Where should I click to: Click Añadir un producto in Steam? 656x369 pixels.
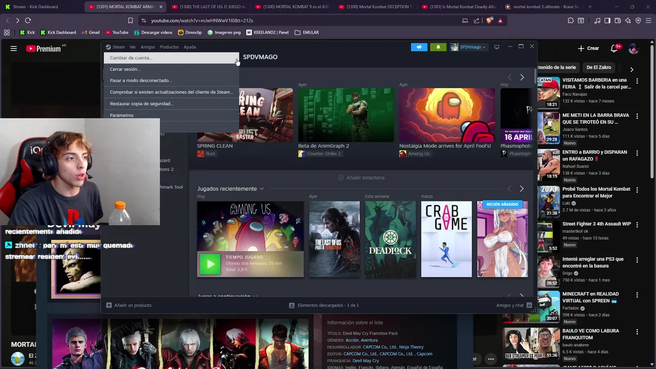[129, 305]
